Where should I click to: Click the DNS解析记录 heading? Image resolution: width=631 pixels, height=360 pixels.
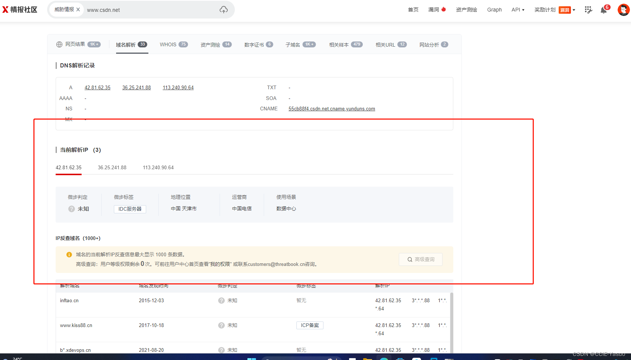(78, 66)
